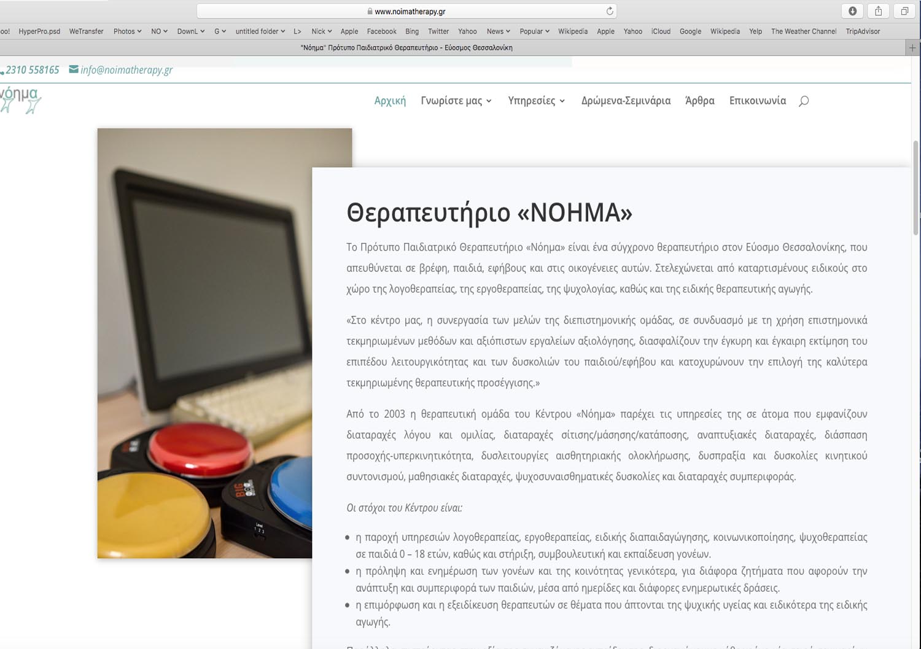Viewport: 921px width, 649px height.
Task: Expand the Γνωρίστε μας dropdown menu
Action: (x=456, y=101)
